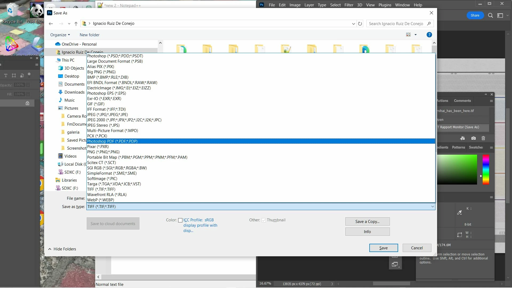
Task: Refresh the current folder location
Action: (x=360, y=24)
